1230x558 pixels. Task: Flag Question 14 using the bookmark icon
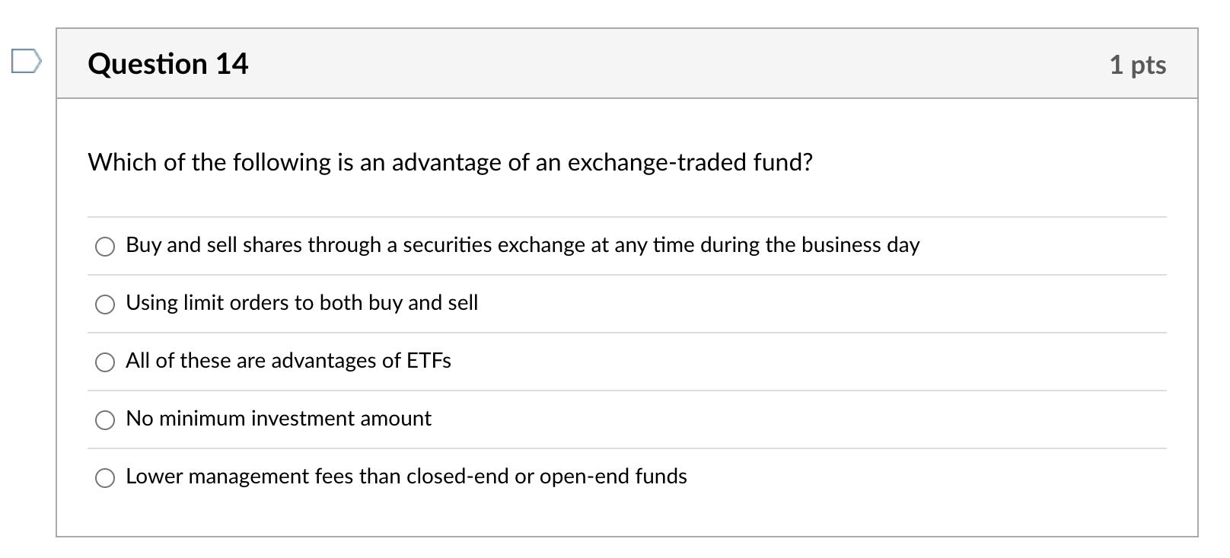(x=25, y=61)
